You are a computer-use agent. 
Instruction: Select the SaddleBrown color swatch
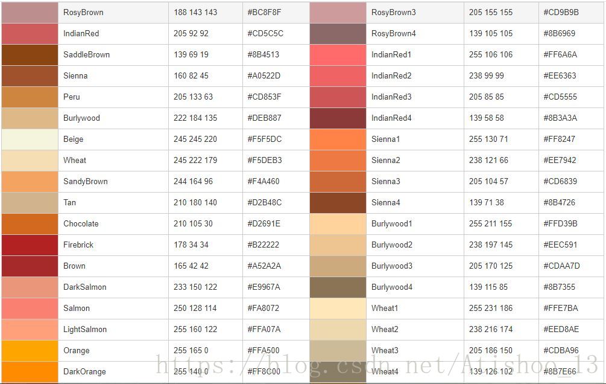(x=30, y=54)
